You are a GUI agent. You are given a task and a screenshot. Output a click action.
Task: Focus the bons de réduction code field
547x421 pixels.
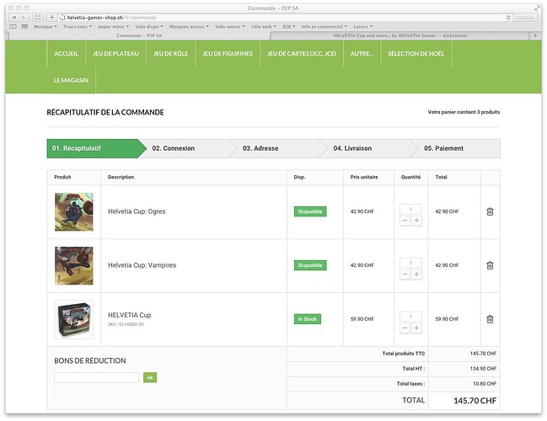97,377
